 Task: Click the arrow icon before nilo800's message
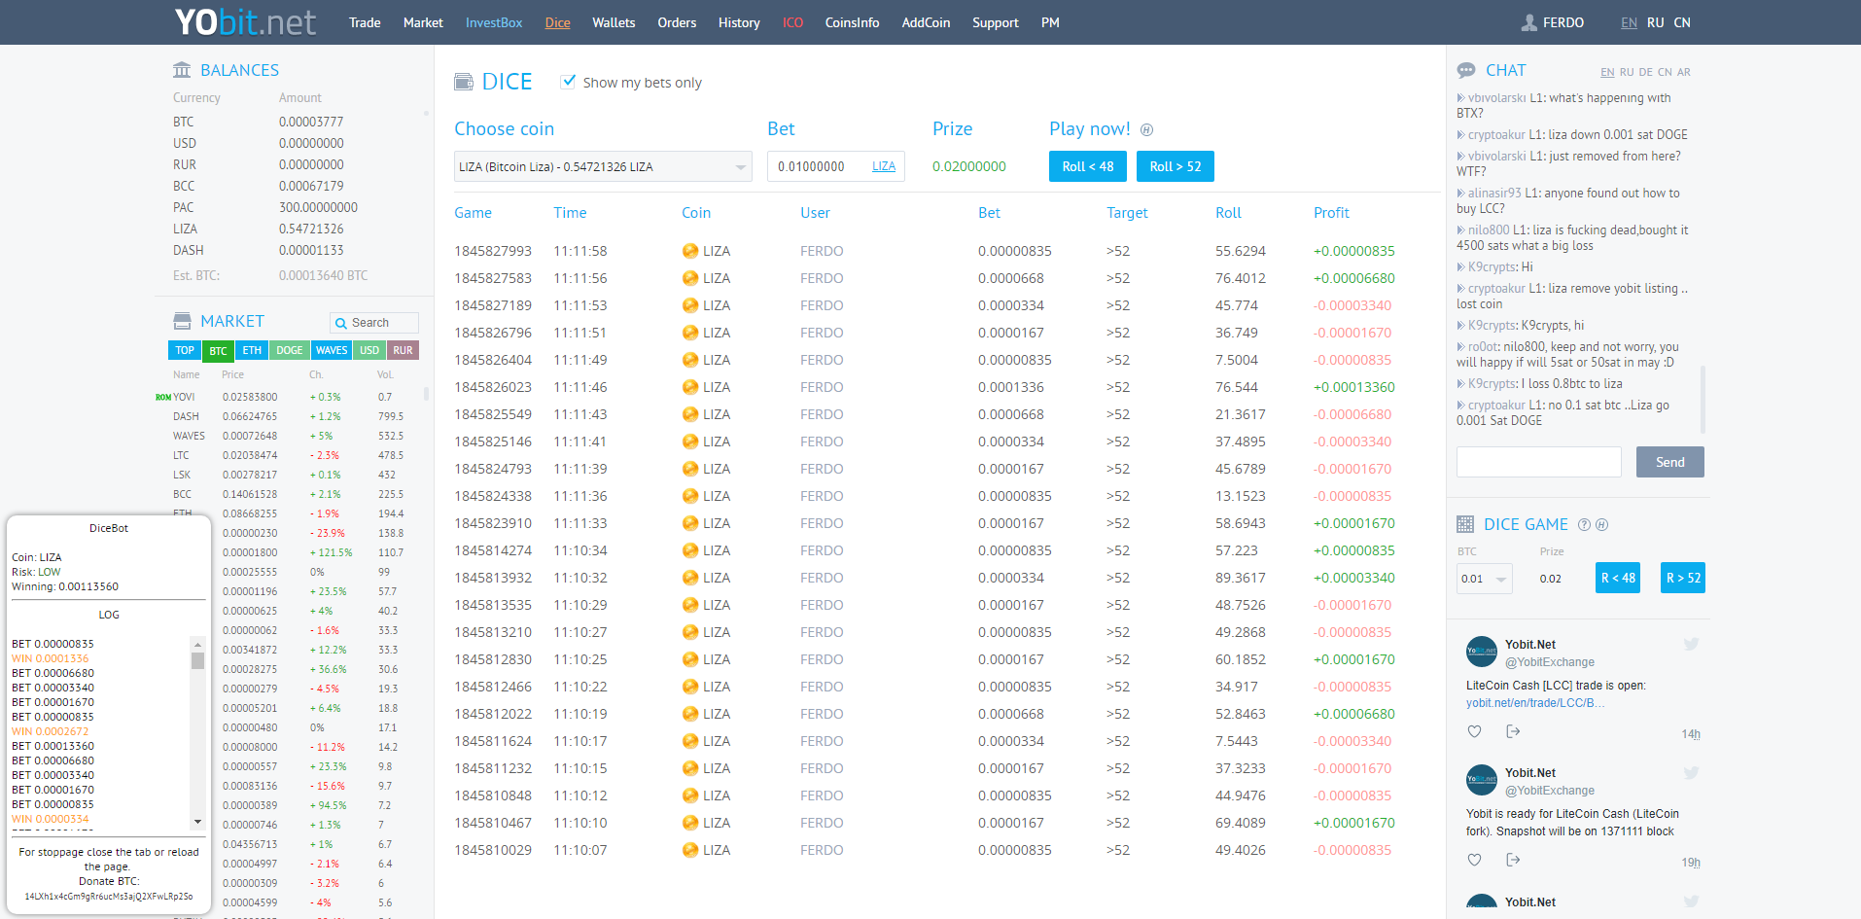(x=1460, y=230)
